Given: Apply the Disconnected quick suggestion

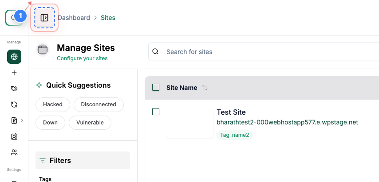Looking at the screenshot, I should pyautogui.click(x=99, y=105).
